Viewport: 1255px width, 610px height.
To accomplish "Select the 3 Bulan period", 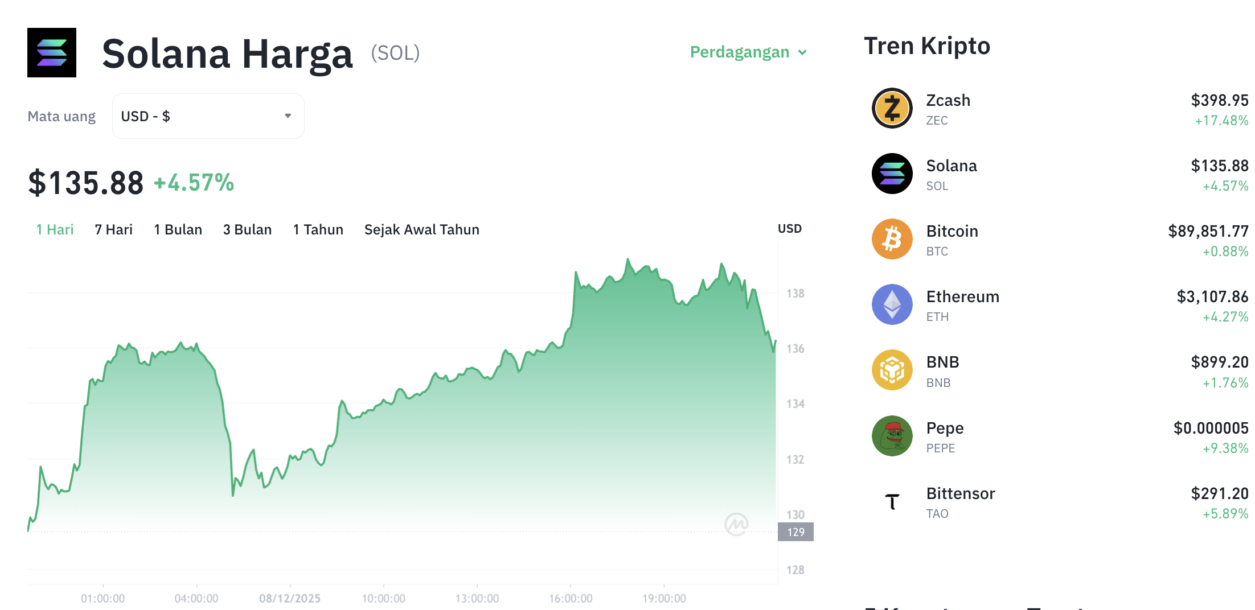I will click(x=247, y=229).
